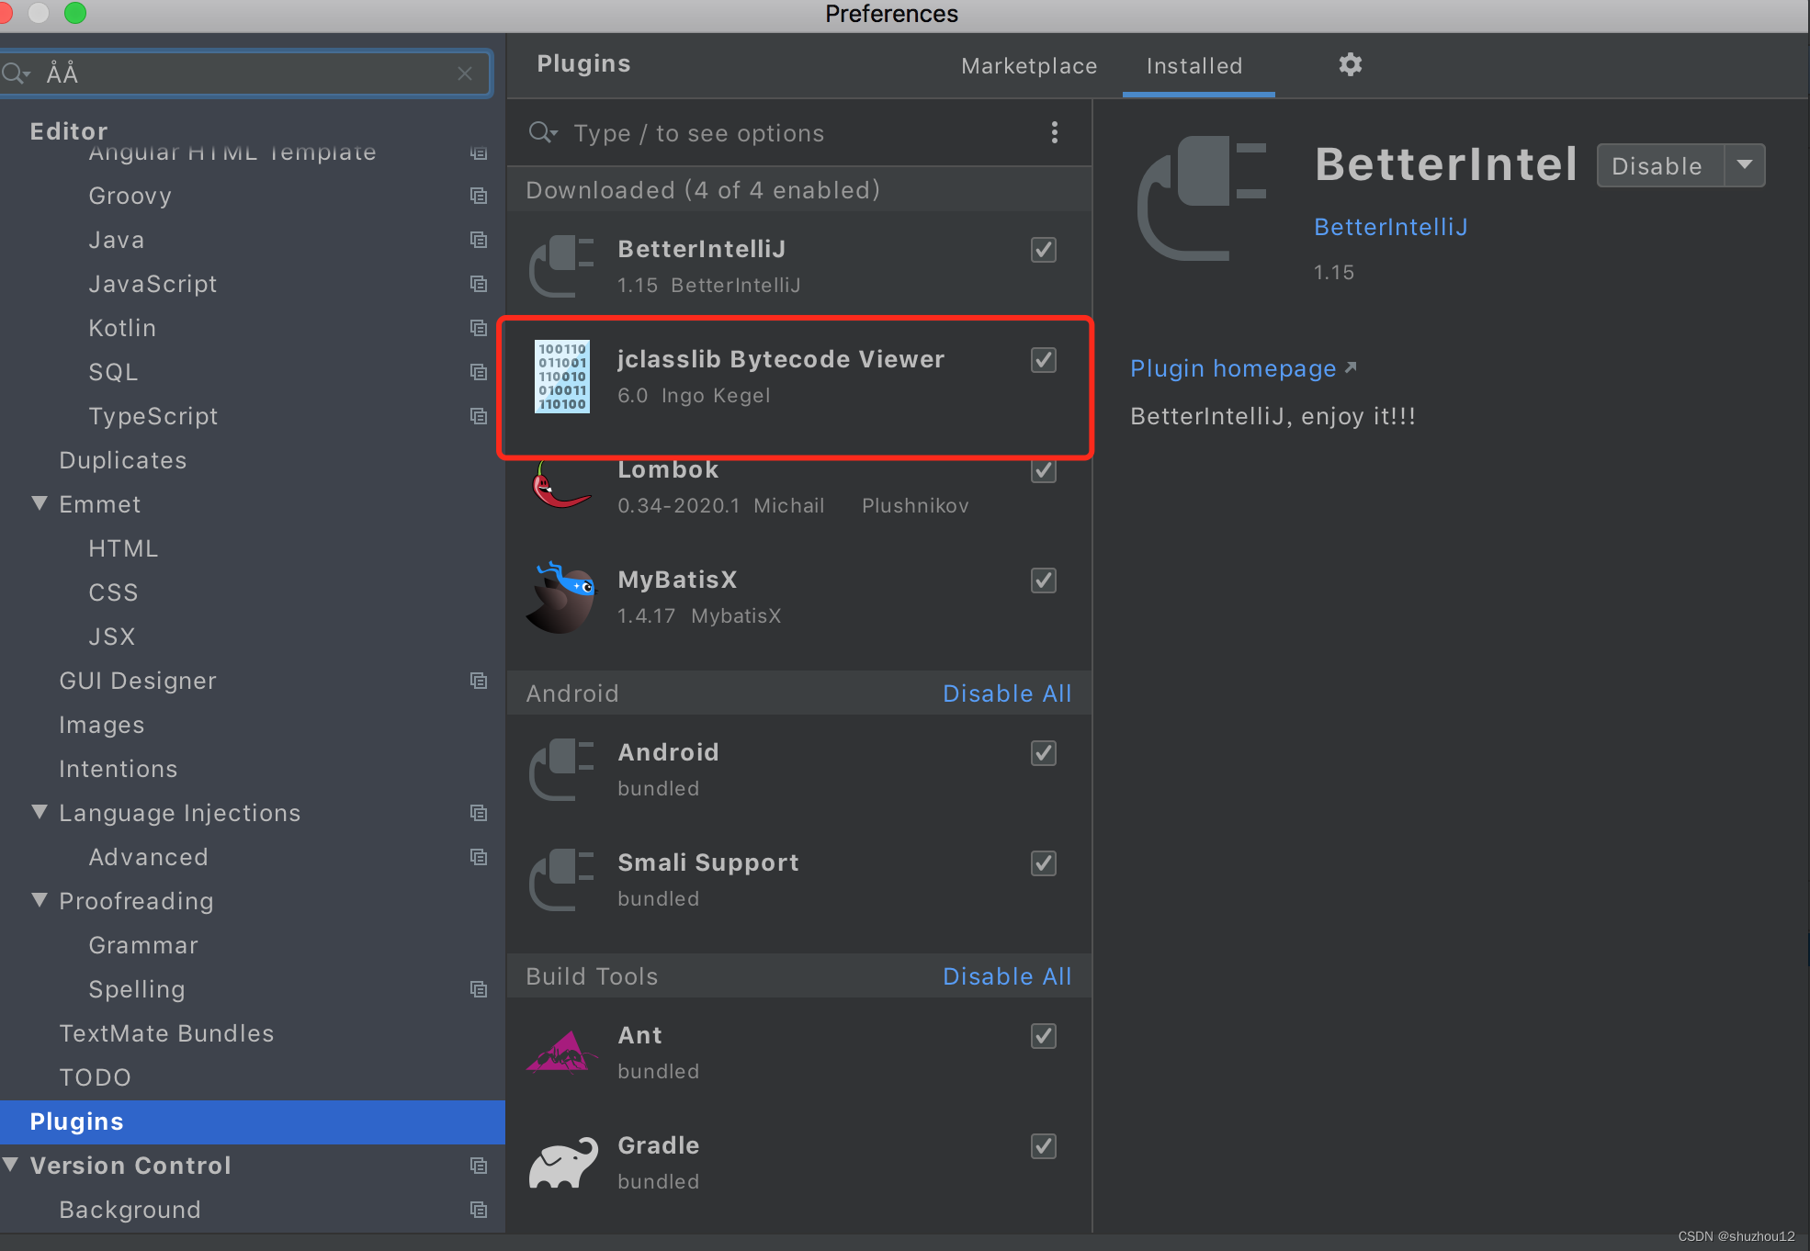The height and width of the screenshot is (1251, 1810).
Task: Open the Emmet CSS settings page
Action: pos(114,592)
